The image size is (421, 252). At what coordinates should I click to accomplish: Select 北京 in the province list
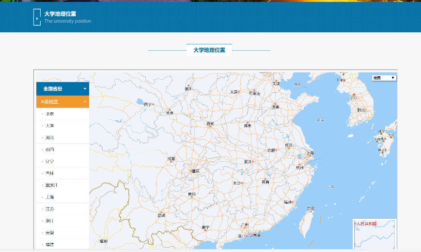coord(50,114)
